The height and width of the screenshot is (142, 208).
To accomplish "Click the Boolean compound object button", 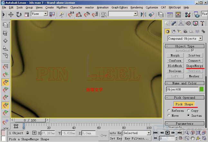I will point(175,71).
